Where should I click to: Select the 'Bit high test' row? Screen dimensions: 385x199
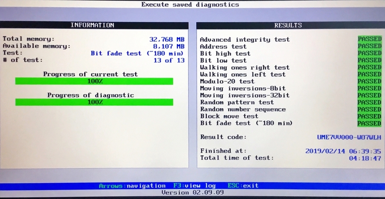[x=291, y=53]
